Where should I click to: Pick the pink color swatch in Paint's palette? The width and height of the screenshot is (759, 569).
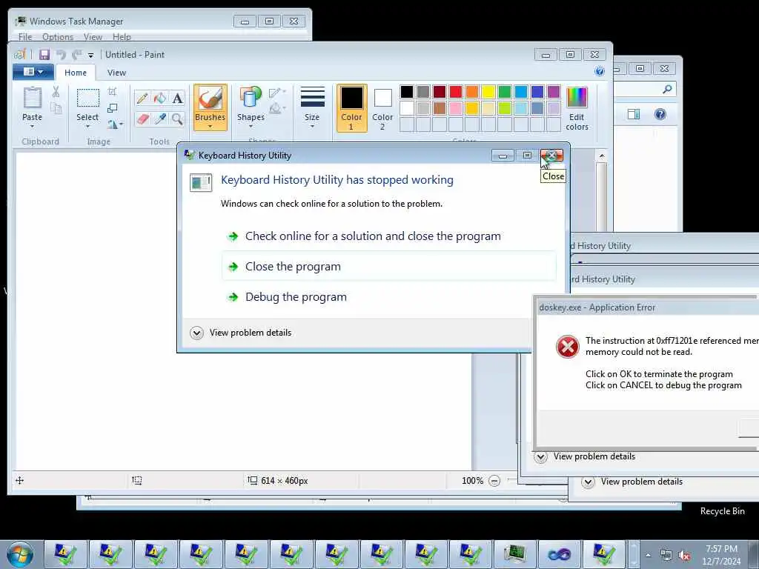point(456,107)
